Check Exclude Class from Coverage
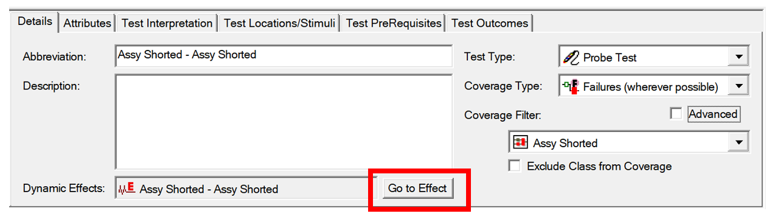The width and height of the screenshot is (780, 219). pos(515,166)
